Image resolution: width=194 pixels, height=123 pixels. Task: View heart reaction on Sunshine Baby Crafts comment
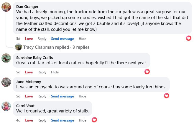147,72
